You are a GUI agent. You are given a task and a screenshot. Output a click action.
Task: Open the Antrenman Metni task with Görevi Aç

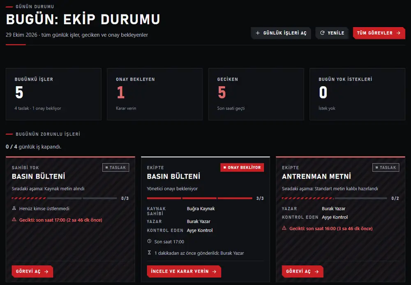[x=302, y=271]
